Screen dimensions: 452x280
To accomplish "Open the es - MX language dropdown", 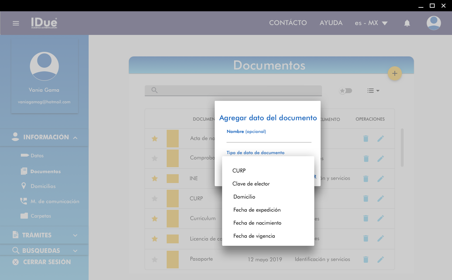I will pyautogui.click(x=371, y=23).
